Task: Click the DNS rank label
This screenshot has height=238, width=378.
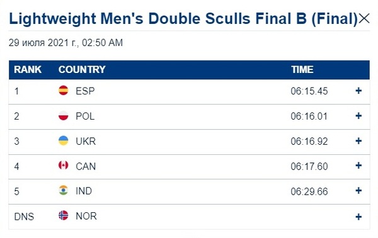Action: point(24,217)
